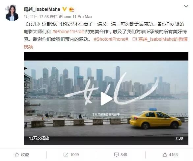This screenshot has height=161, width=193.
Task: Click the video link icon before 葛越_IsabelMahe的微博
Action: (x=135, y=39)
